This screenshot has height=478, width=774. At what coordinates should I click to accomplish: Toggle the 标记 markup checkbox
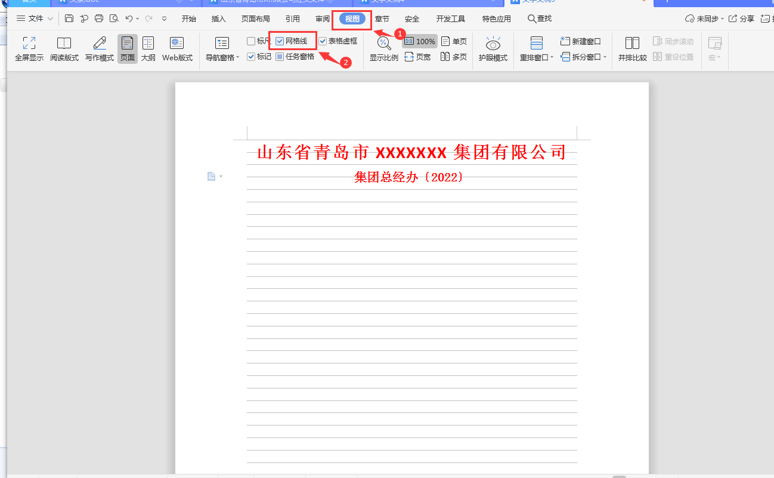point(251,57)
